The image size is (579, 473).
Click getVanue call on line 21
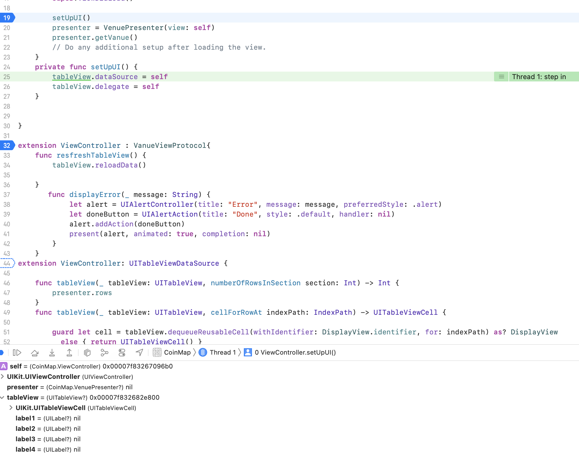tap(112, 38)
